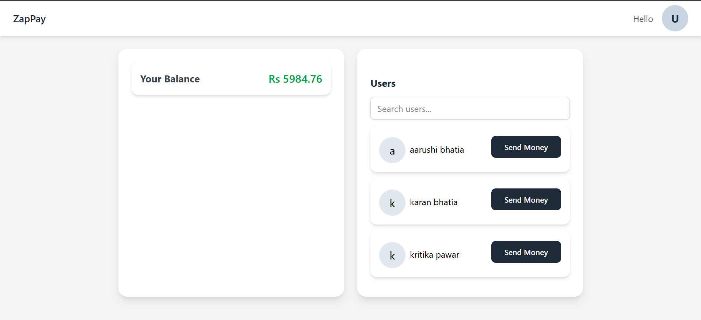Image resolution: width=701 pixels, height=320 pixels.
Task: Click the Your Balance card
Action: 231,79
